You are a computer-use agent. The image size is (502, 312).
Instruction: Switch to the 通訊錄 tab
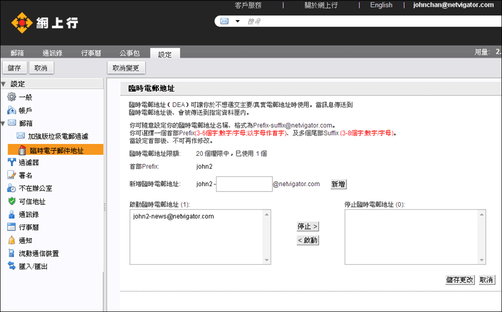pyautogui.click(x=52, y=53)
